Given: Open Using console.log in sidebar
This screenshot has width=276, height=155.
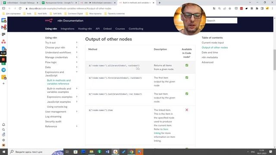Looking at the screenshot, I should 57,107.
